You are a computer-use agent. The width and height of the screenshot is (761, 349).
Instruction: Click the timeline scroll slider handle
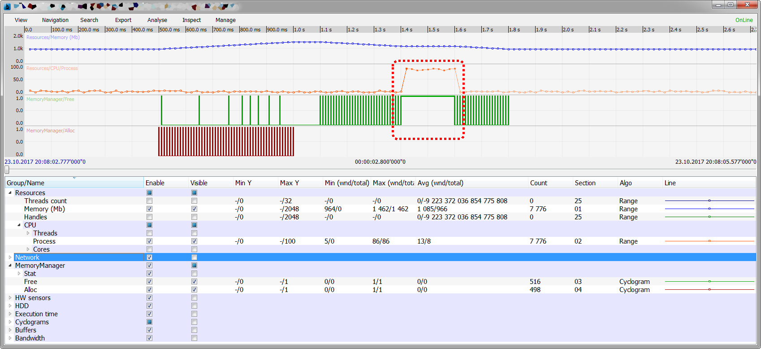pos(7,170)
